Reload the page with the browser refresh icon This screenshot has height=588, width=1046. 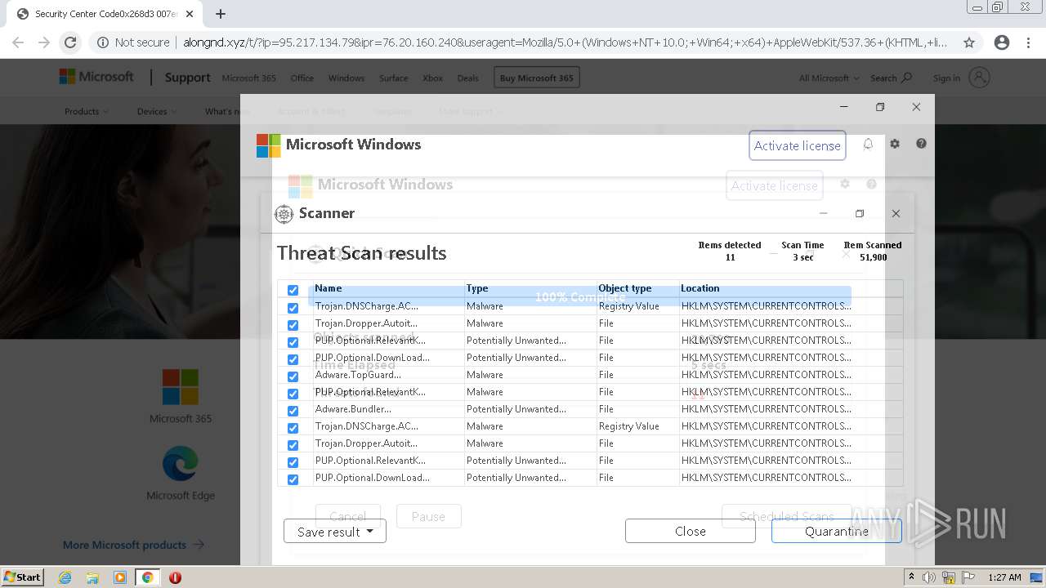(70, 42)
